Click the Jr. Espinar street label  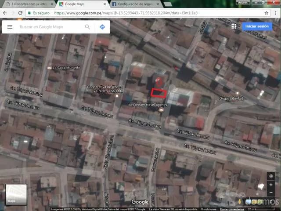point(8,62)
